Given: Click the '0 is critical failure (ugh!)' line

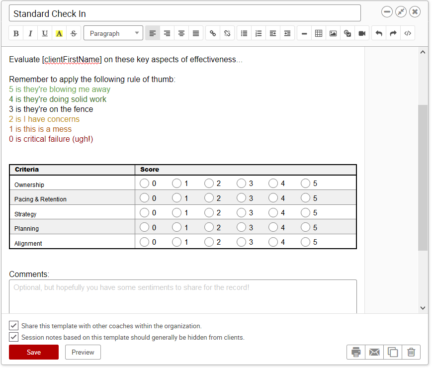Looking at the screenshot, I should tap(51, 139).
